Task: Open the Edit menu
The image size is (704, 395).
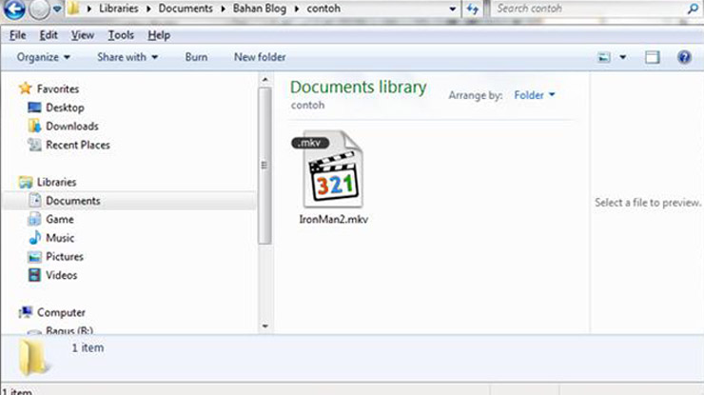Action: tap(48, 35)
